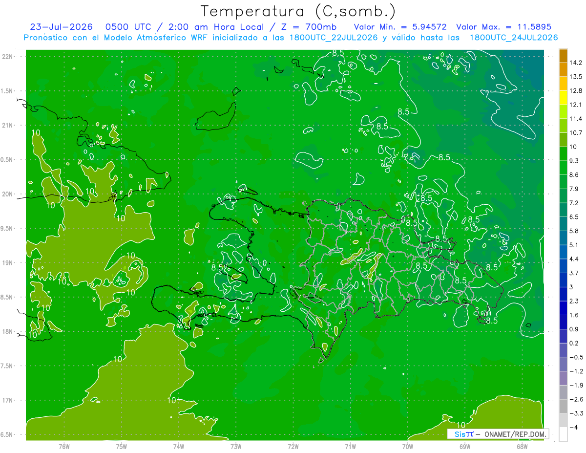The height and width of the screenshot is (453, 586).
Task: Click the '1800UTC_24JUL2026' valid-until time
Action: (x=514, y=38)
